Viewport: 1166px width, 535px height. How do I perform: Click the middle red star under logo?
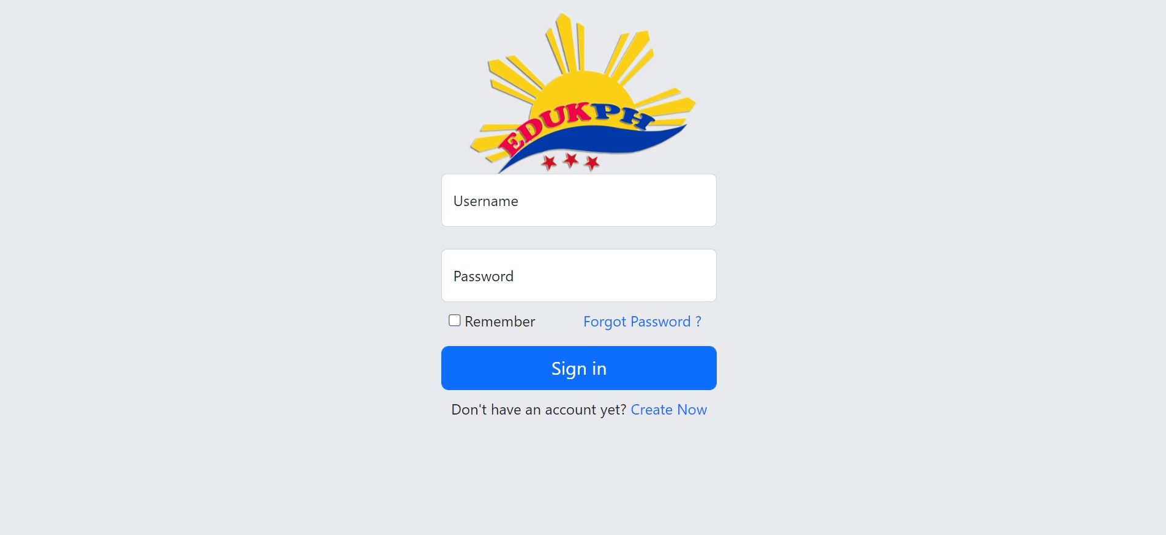pyautogui.click(x=570, y=160)
